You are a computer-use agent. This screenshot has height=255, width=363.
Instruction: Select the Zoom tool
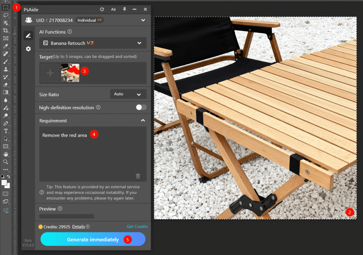coord(5,161)
